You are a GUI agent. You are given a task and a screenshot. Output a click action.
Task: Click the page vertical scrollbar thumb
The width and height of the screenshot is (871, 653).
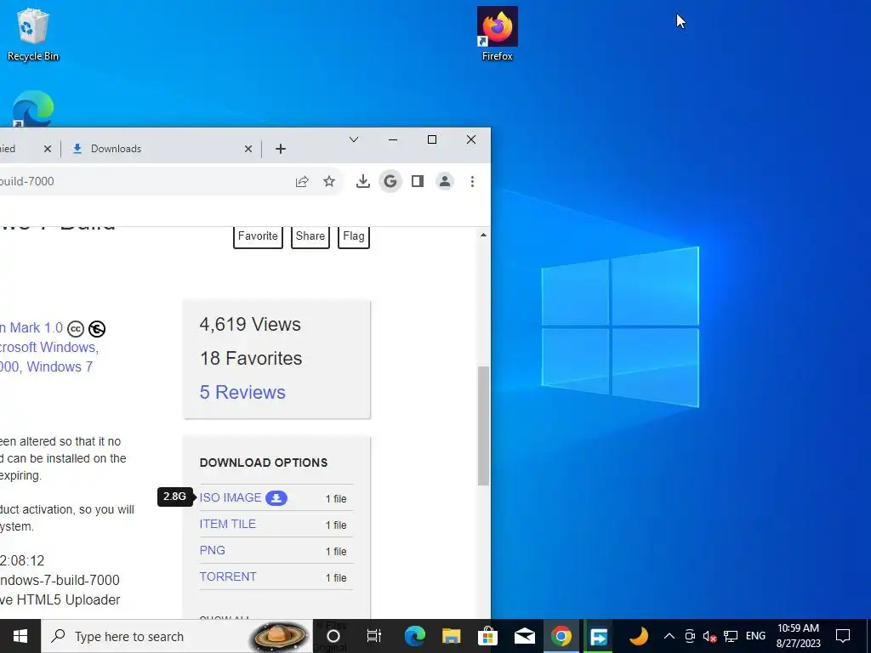click(x=483, y=426)
